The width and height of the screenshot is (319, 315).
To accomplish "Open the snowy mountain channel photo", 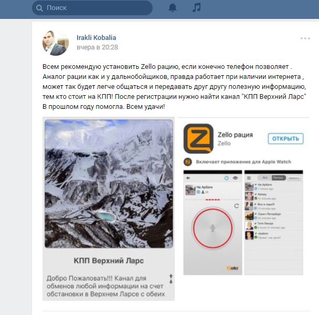I will (x=109, y=184).
